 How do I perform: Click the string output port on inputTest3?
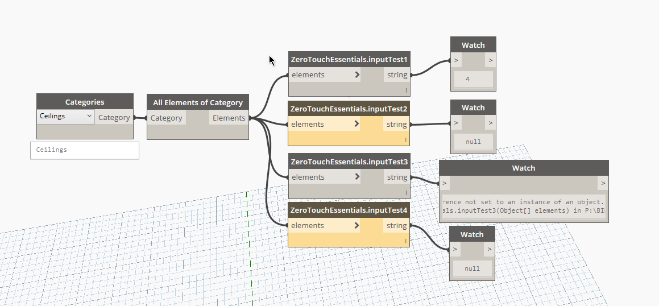pos(397,177)
